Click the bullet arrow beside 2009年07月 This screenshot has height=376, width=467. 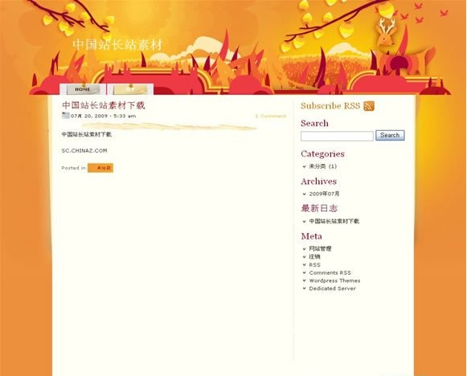304,194
